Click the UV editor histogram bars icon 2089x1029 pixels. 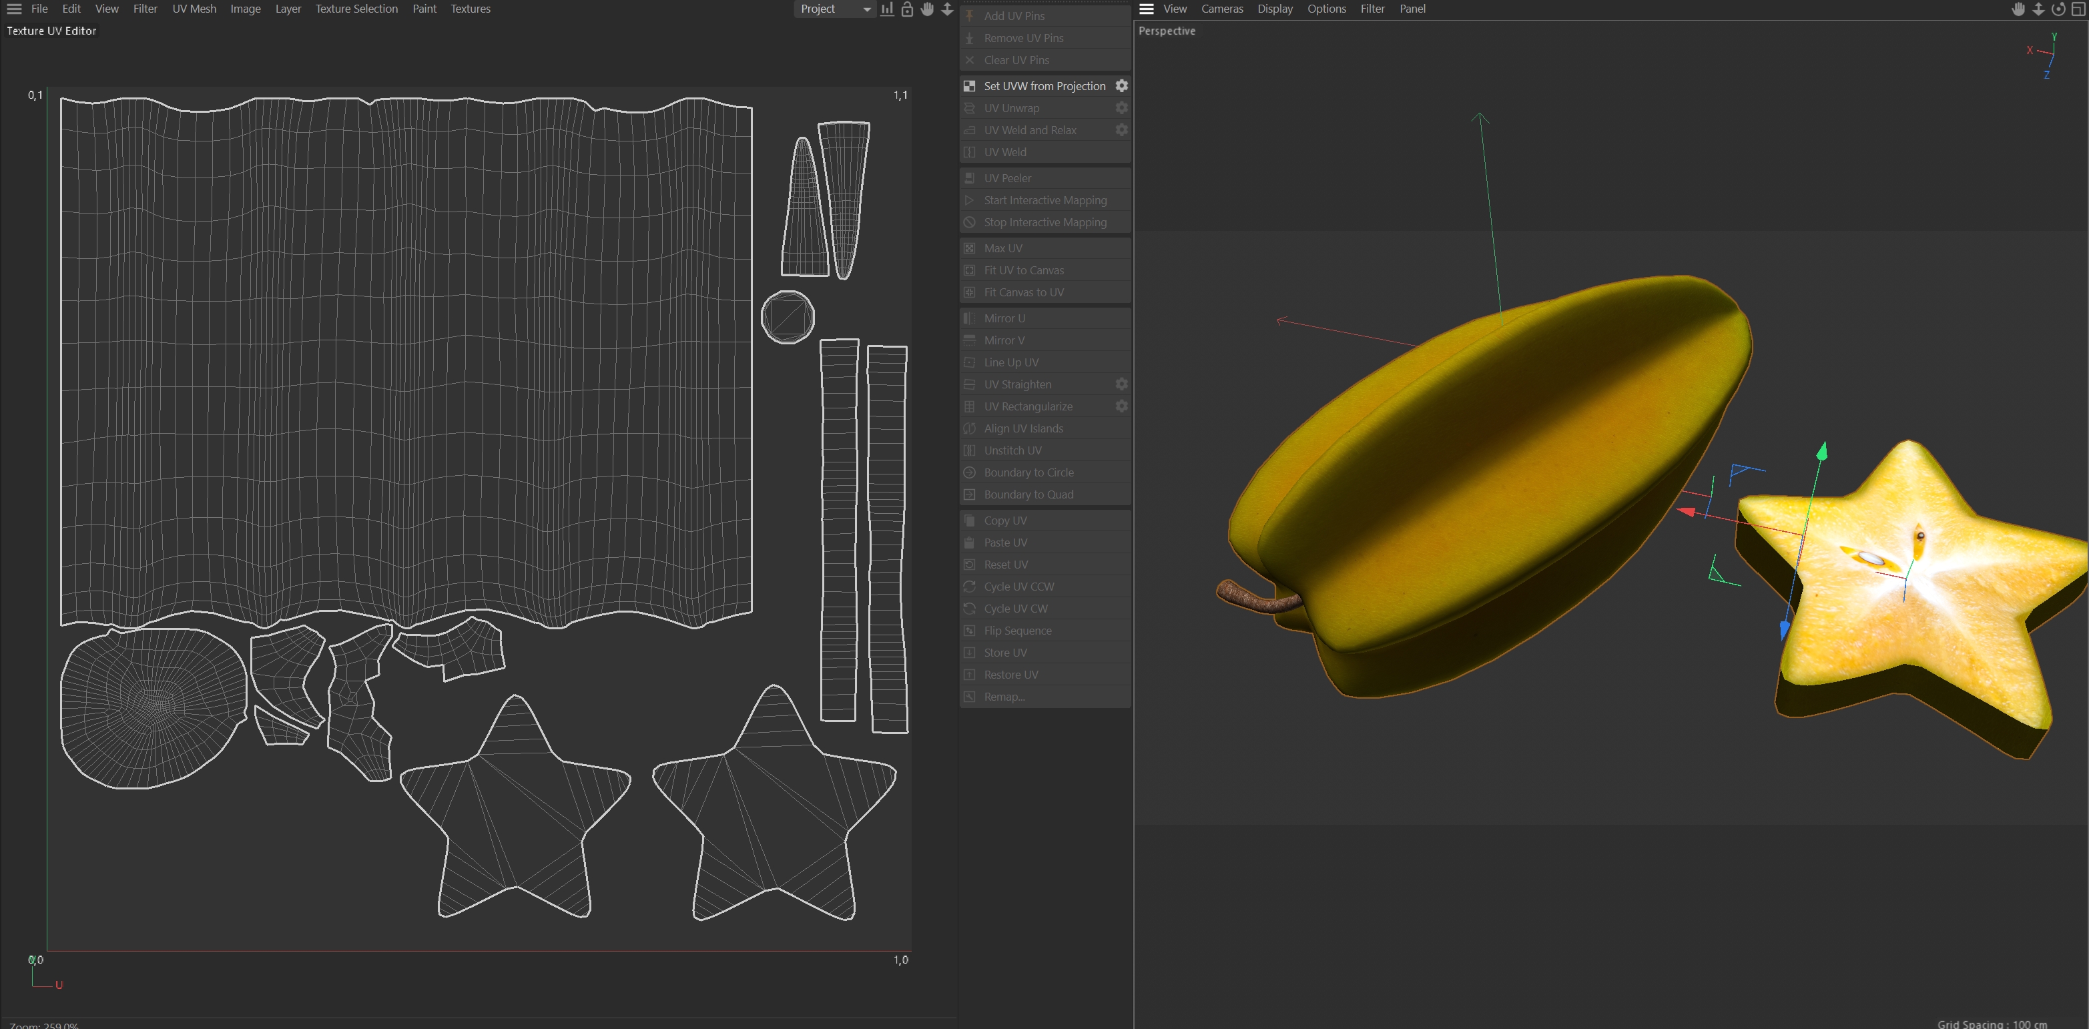point(887,9)
